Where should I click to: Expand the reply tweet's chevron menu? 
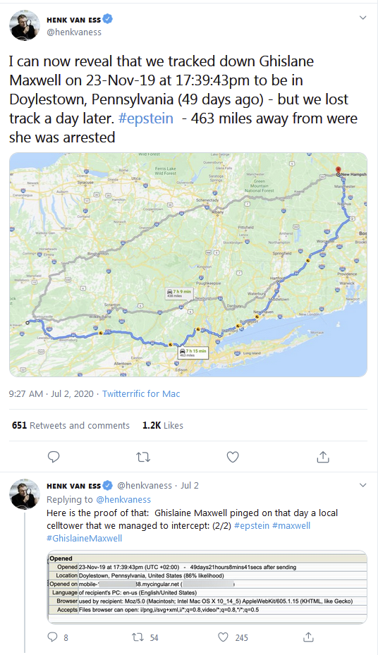click(363, 485)
